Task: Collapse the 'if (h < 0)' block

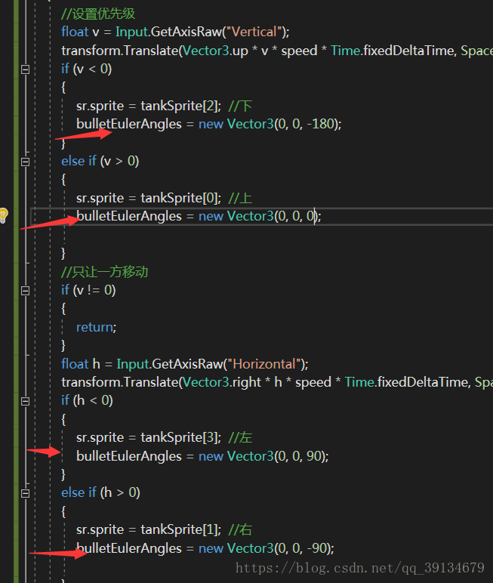Action: (25, 401)
